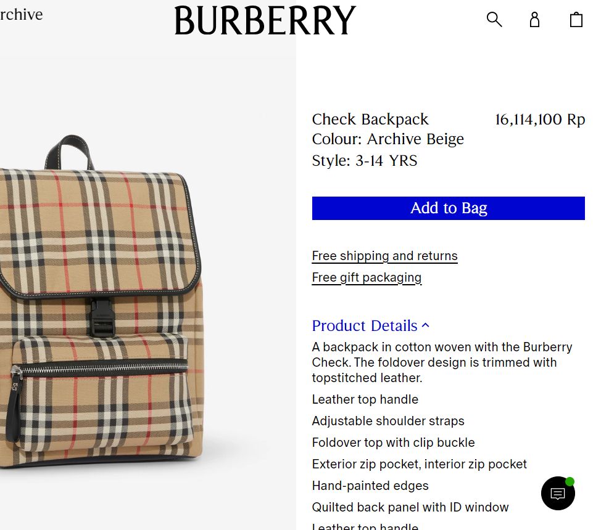Image resolution: width=601 pixels, height=530 pixels.
Task: Open the account profile icon
Action: 535,19
